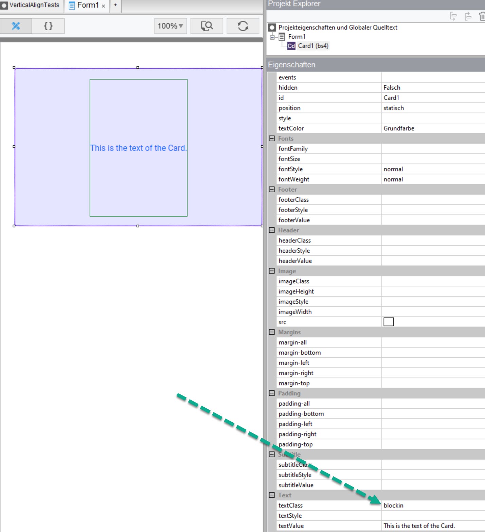Screen dimensions: 485x532
Task: Select the purple Cd icon of Card1
Action: point(291,46)
